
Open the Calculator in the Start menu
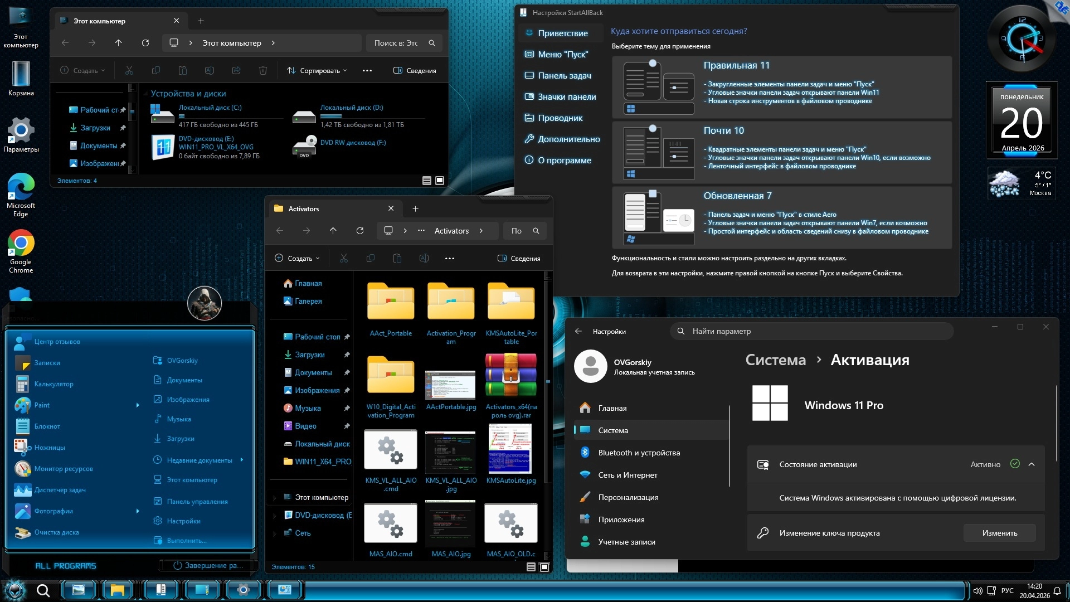point(53,384)
